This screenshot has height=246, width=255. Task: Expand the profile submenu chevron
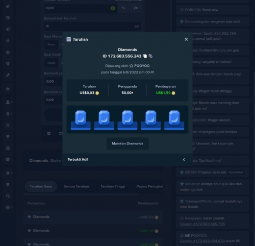(x=12, y=102)
